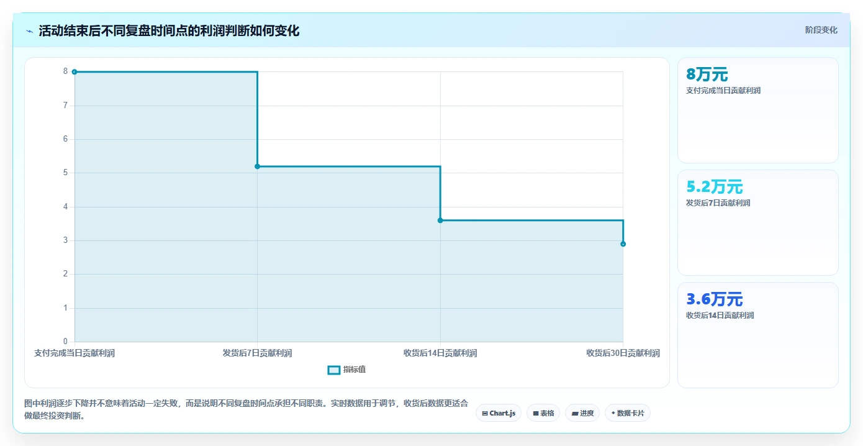Click the 阶段变化 label at top right
The height and width of the screenshot is (446, 863).
821,30
